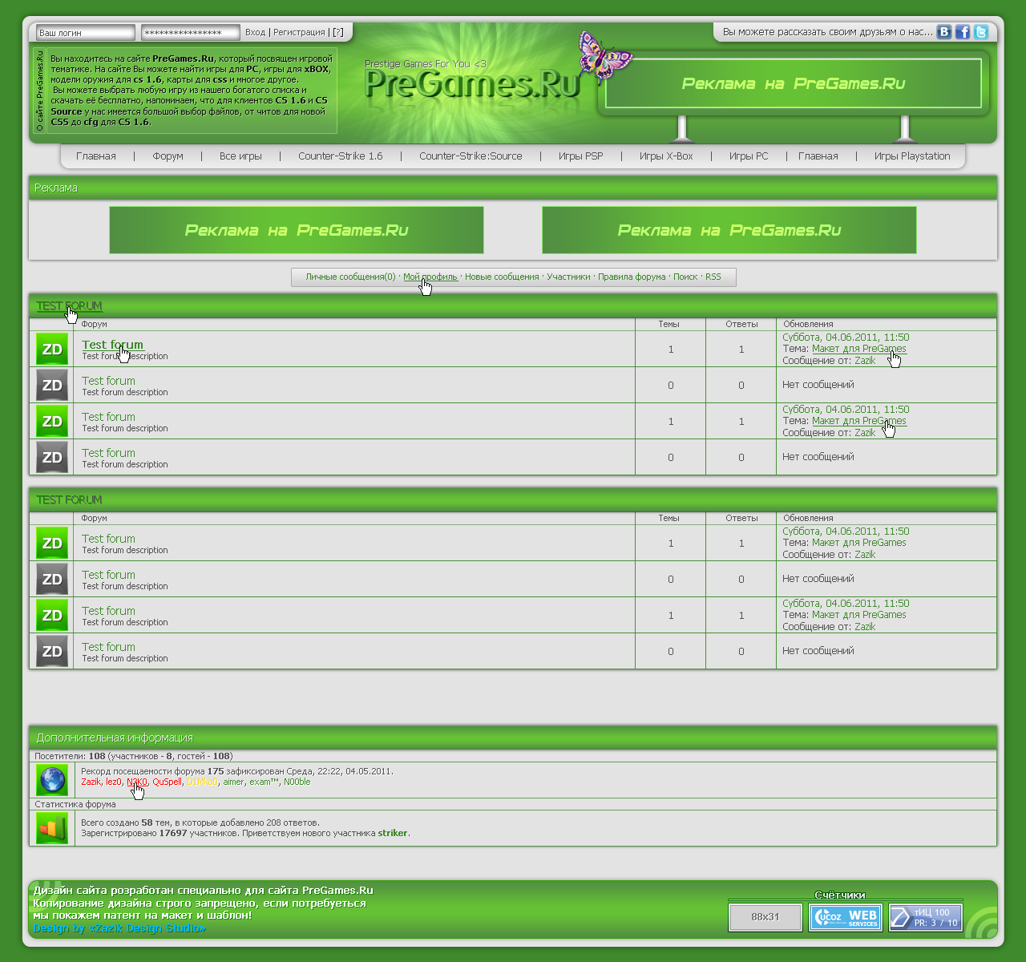
Task: Click the bar chart forum statistics icon
Action: click(x=52, y=828)
